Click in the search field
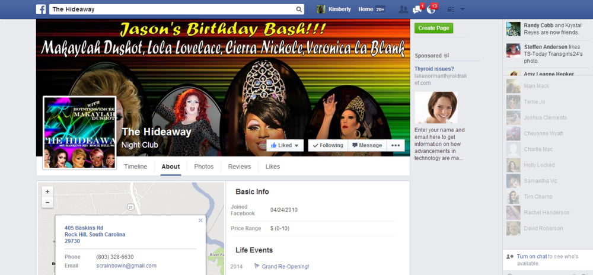Screen dimensions: 593x275 point(172,9)
